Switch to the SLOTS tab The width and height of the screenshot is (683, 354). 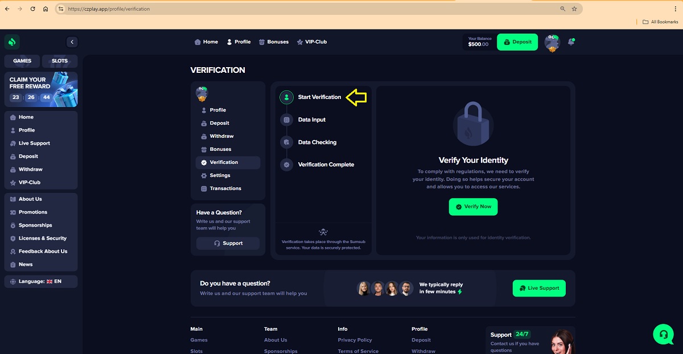60,61
